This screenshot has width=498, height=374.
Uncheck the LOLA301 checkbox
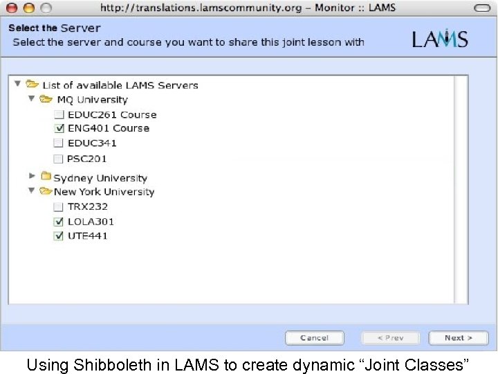tap(58, 222)
